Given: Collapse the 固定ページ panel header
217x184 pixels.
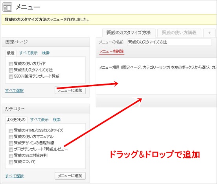Looking at the screenshot, I should click(x=46, y=42).
